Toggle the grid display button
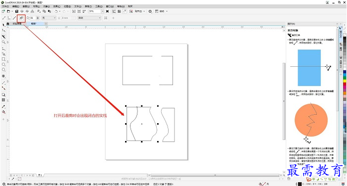 click(x=119, y=11)
